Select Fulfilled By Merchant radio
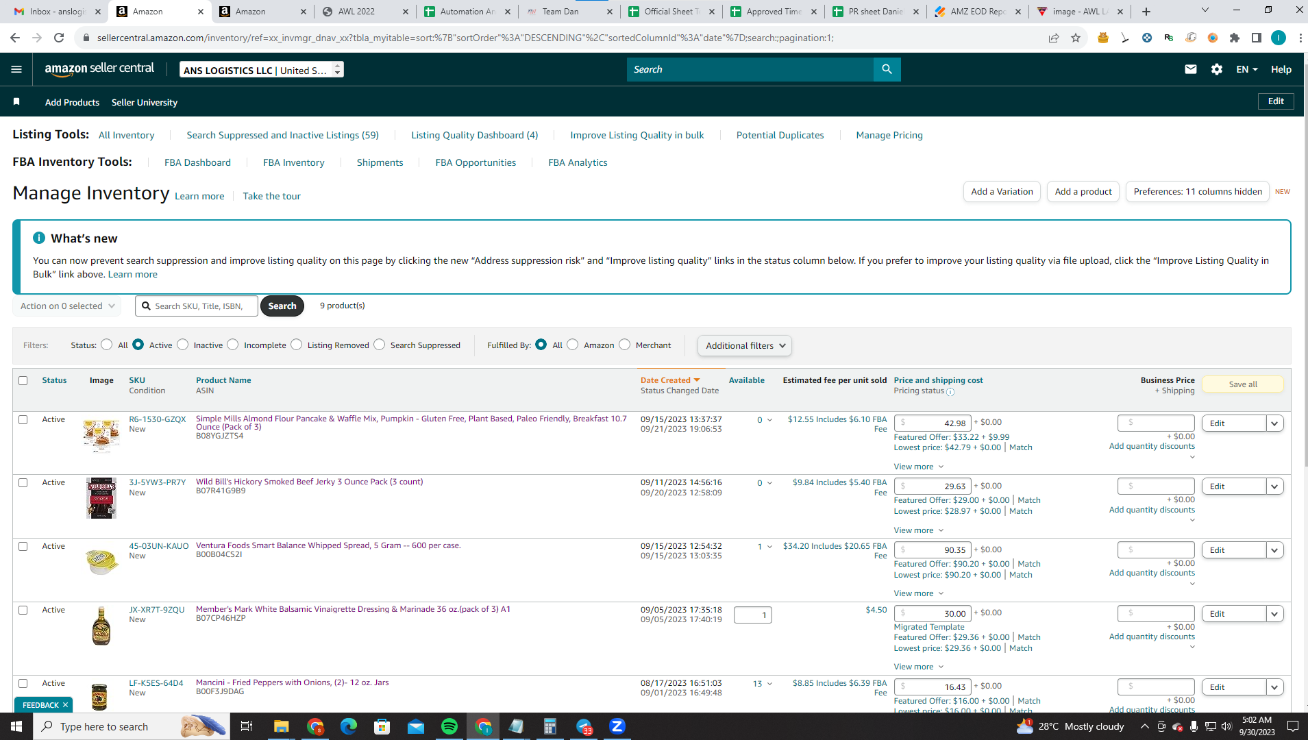Image resolution: width=1308 pixels, height=740 pixels. 624,345
